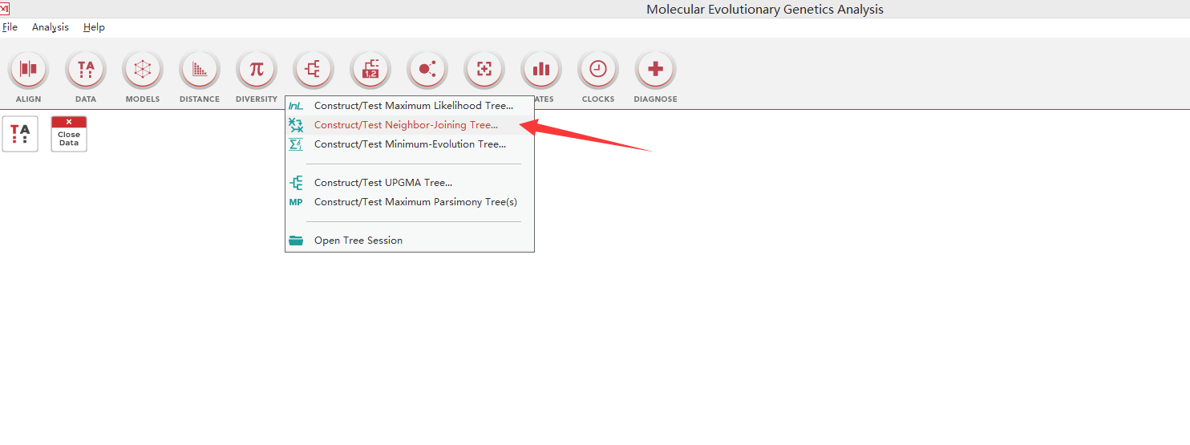Click the Close Data button
This screenshot has height=445, width=1190.
point(69,133)
